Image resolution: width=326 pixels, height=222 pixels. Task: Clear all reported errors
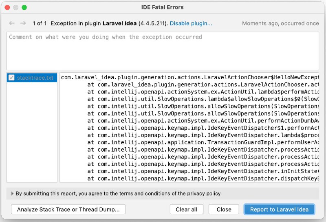click(x=186, y=209)
